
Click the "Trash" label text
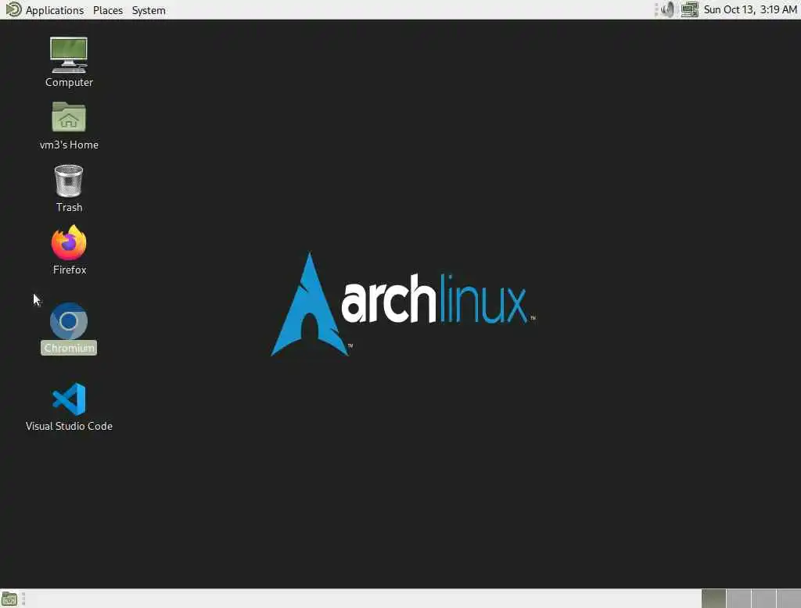(69, 207)
